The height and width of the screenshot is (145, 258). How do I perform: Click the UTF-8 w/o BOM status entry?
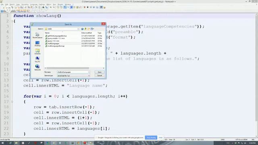tap(241, 140)
